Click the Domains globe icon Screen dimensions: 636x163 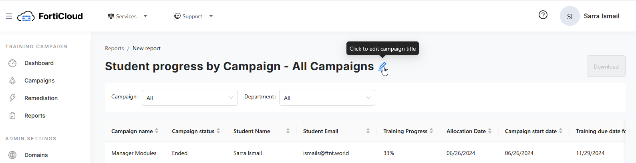coord(12,155)
